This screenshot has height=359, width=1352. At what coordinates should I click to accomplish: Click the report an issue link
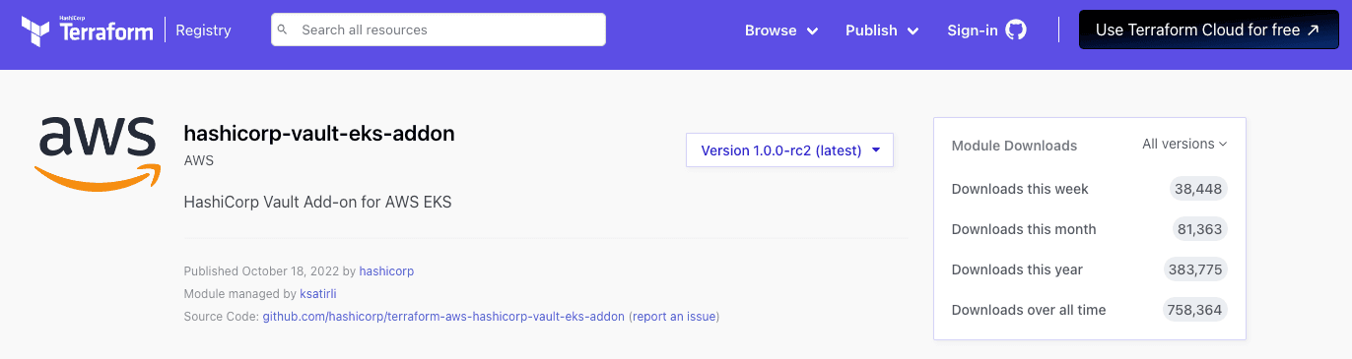(674, 317)
